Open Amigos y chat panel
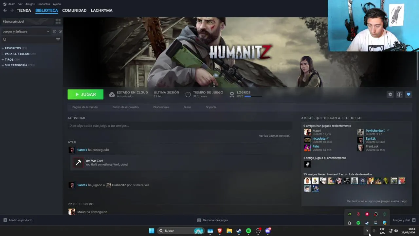This screenshot has width=419, height=236. click(404, 220)
